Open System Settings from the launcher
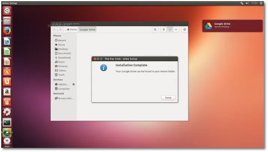This screenshot has width=268, height=152. [x=7, y=112]
